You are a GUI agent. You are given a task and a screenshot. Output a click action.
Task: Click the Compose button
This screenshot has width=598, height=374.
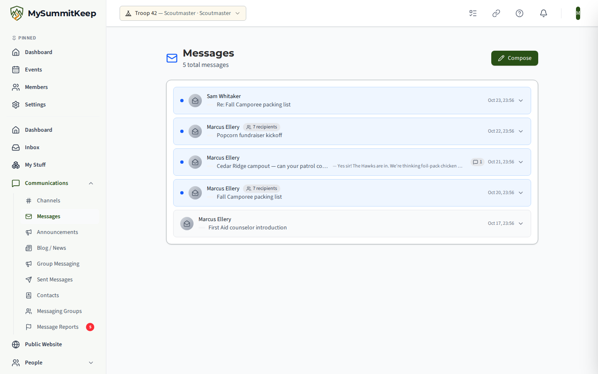pyautogui.click(x=515, y=58)
